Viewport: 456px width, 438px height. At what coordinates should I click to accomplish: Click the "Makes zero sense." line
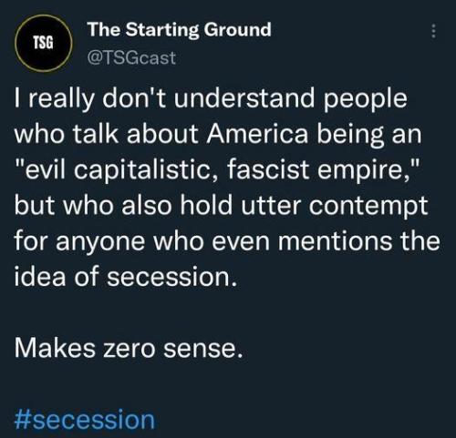point(129,348)
